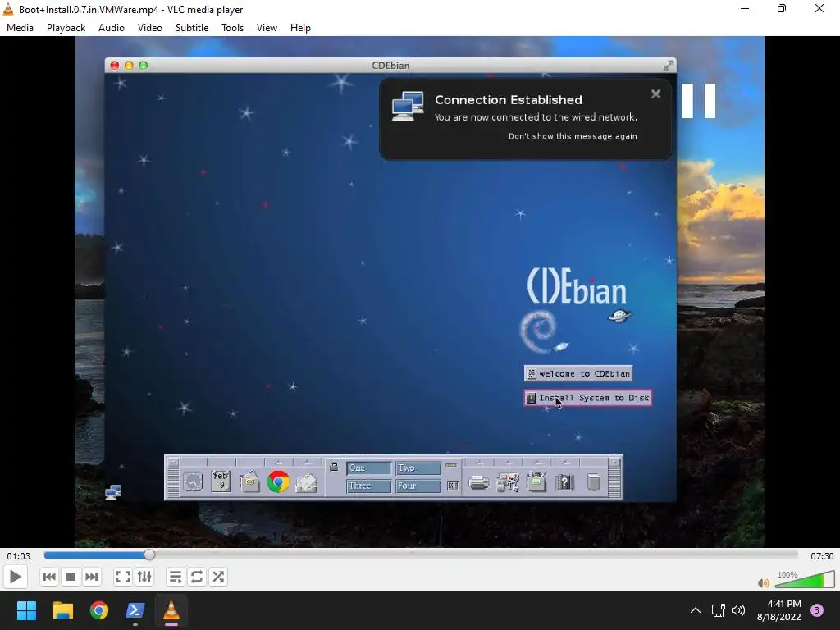Toggle VLC random shuffle
This screenshot has height=630, width=840.
pos(218,577)
